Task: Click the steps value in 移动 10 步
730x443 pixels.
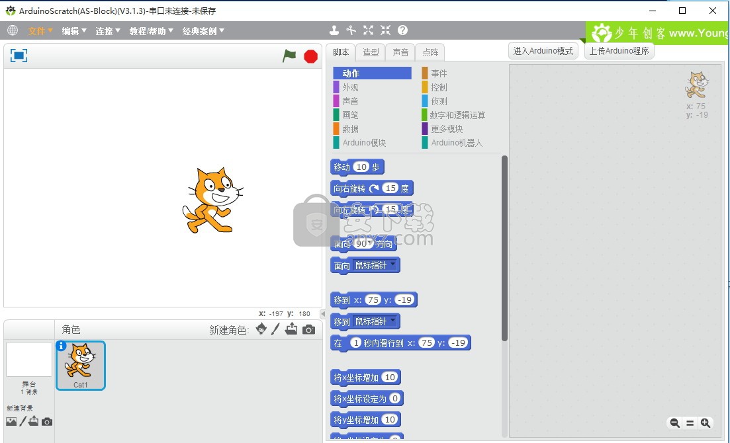Action: 361,167
